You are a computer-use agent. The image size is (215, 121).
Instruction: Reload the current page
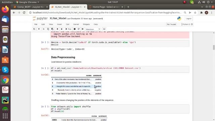pos(24,13)
